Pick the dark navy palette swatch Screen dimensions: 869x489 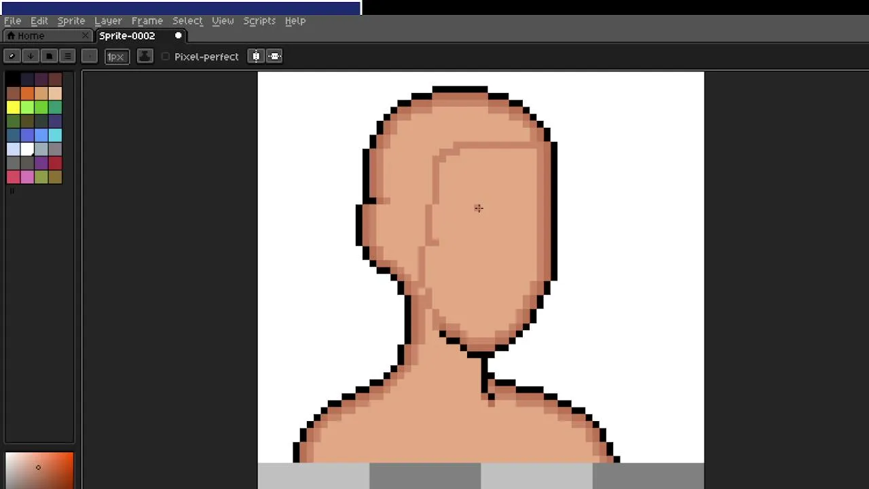point(27,79)
